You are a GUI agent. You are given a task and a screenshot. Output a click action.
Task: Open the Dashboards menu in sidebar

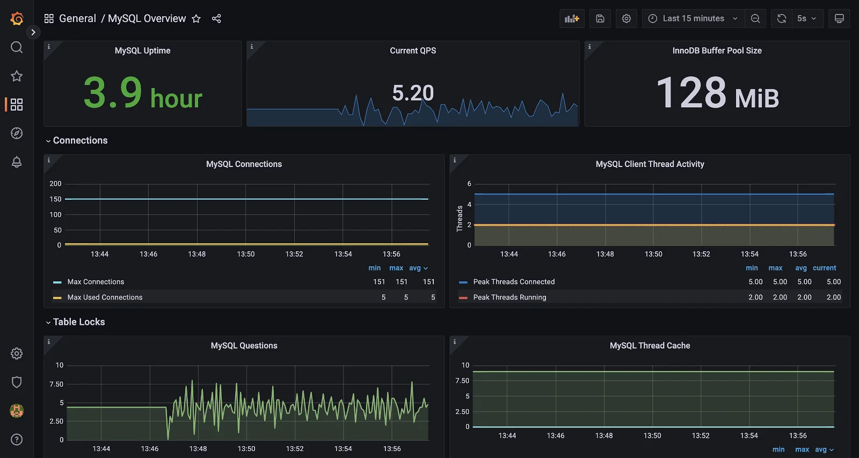click(17, 104)
